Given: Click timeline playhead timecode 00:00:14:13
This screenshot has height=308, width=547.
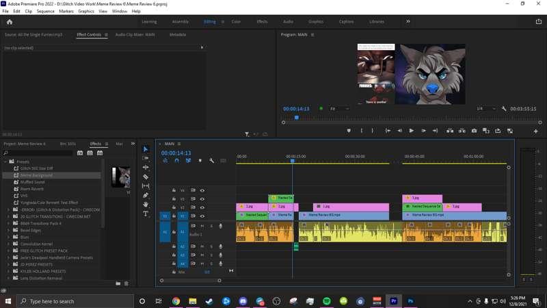Looking at the screenshot, I should [176, 153].
